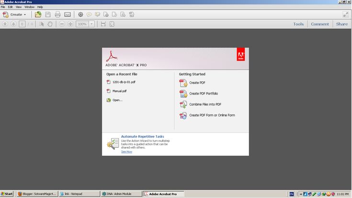Click the Zoom out minus button
Image resolution: width=352 pixels, height=198 pixels.
click(x=62, y=24)
